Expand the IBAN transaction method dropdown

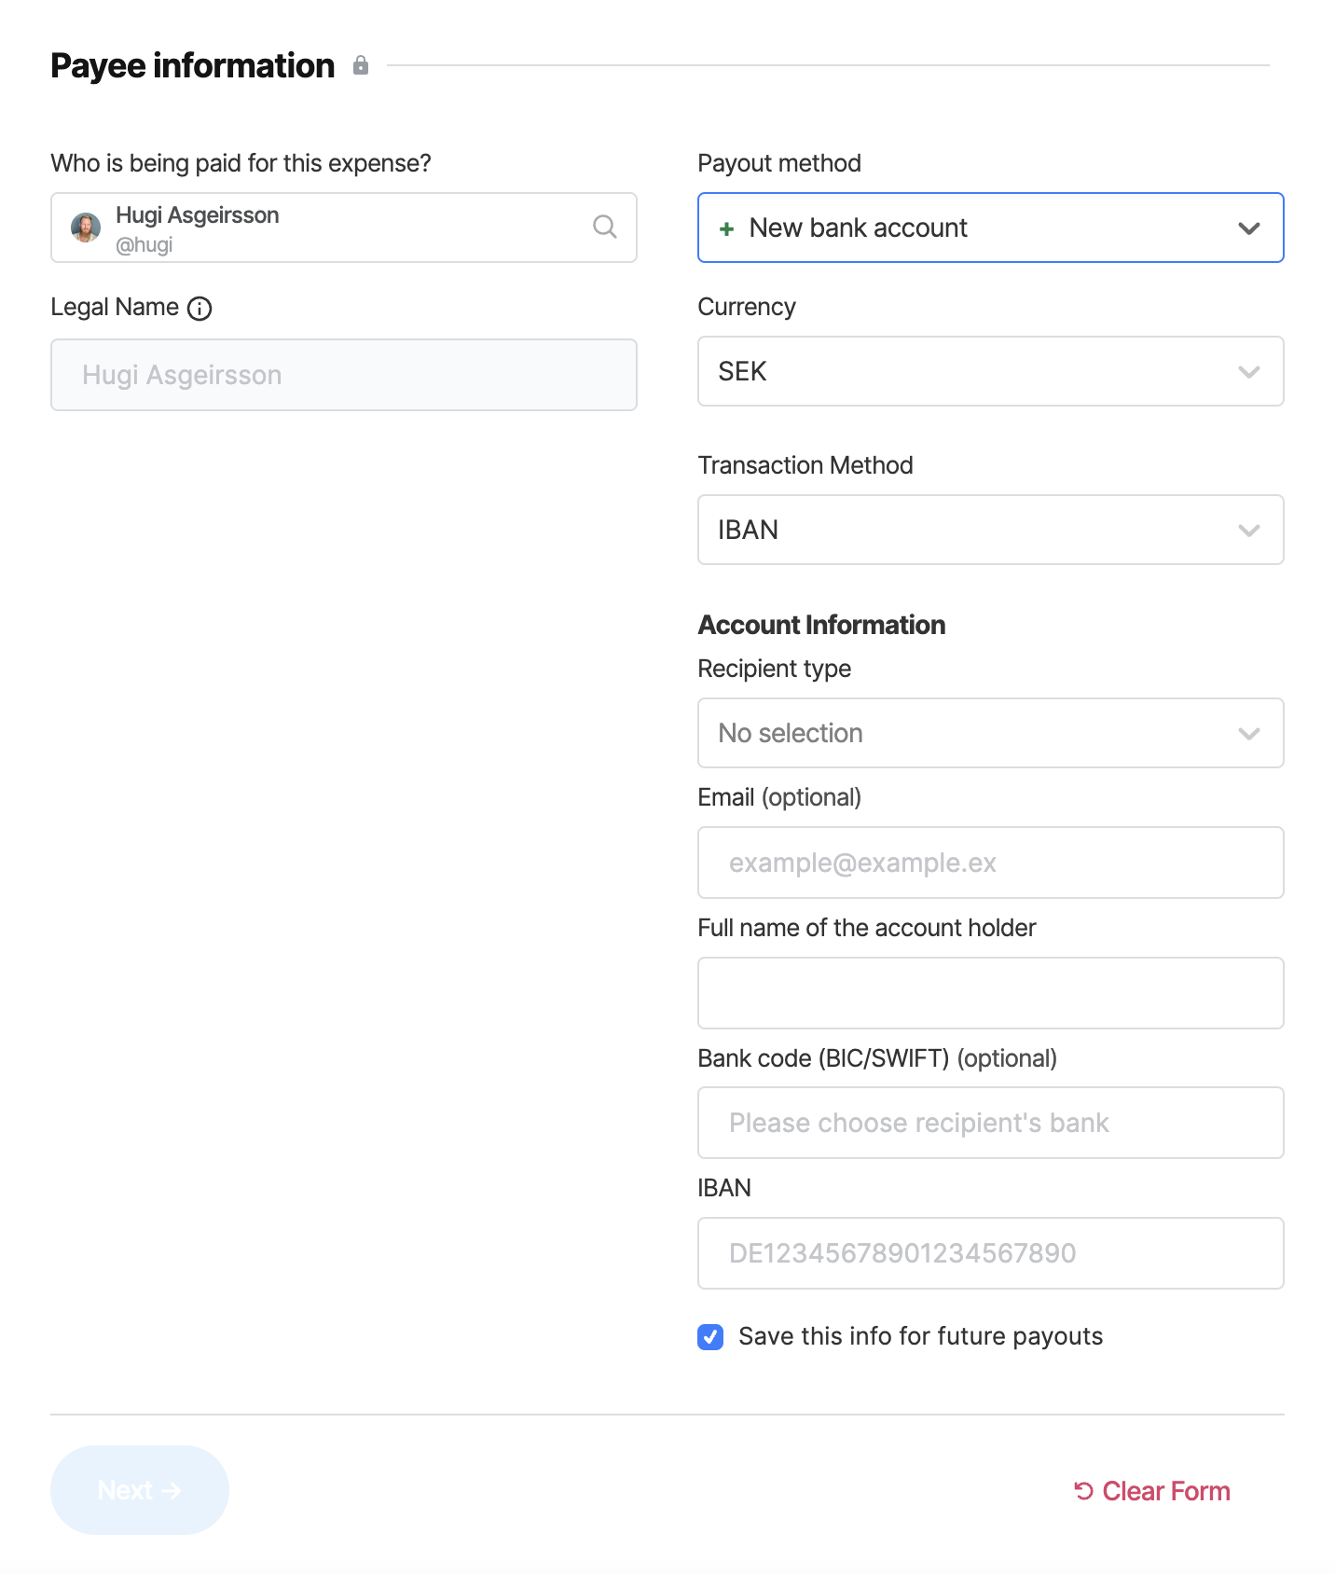990,530
